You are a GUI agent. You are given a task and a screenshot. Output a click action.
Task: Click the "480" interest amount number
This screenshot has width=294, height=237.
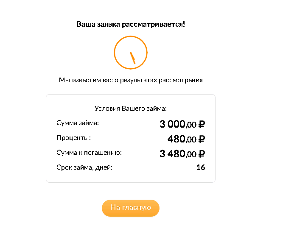coord(176,139)
